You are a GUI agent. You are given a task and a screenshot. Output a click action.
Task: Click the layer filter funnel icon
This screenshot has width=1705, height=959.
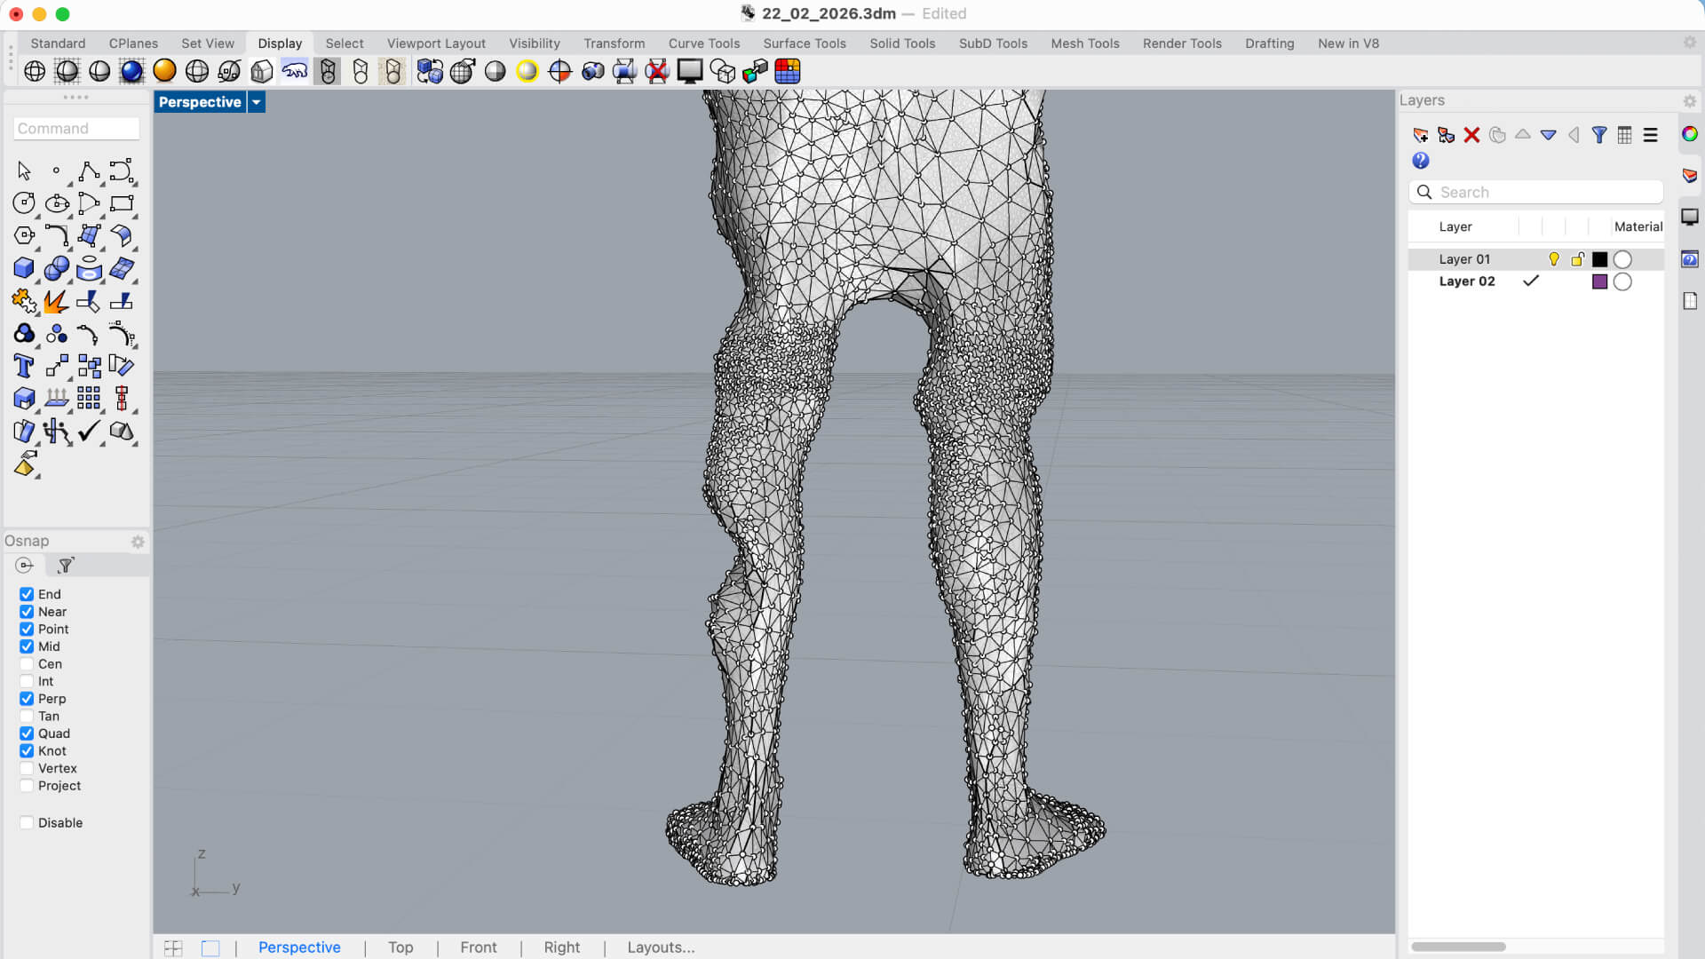(x=1598, y=135)
